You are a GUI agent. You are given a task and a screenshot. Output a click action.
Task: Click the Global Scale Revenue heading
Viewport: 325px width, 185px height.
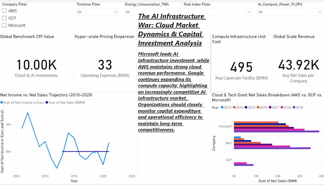click(294, 37)
